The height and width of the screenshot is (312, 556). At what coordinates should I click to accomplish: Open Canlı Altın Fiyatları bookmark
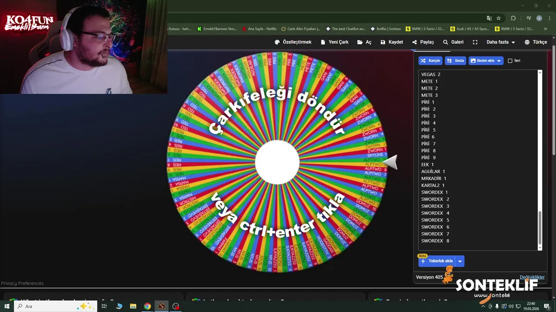coord(301,29)
